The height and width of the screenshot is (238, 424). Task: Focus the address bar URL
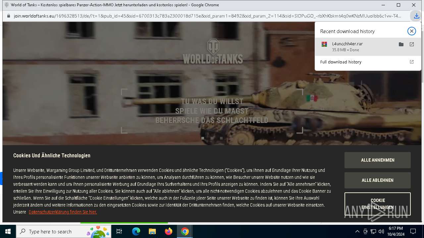(x=207, y=16)
